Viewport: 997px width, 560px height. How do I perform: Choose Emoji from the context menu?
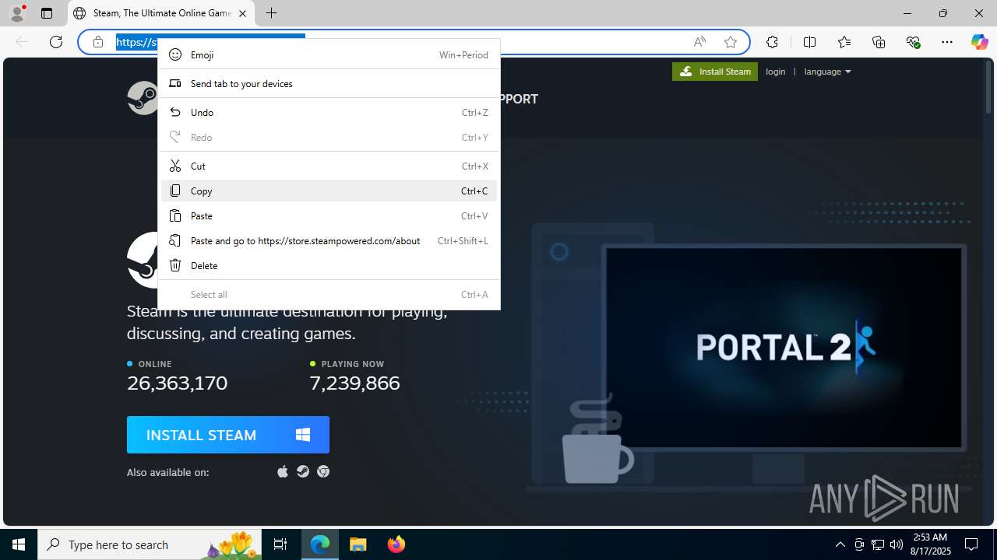point(329,54)
